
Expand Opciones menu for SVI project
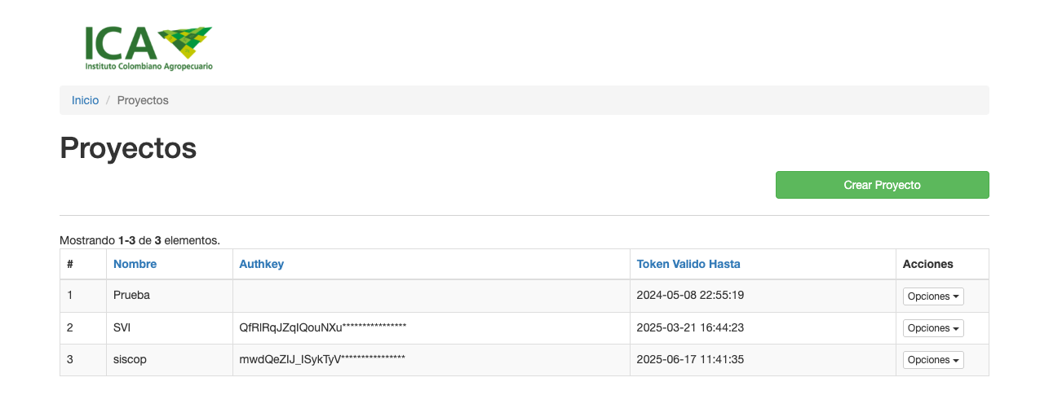point(932,328)
